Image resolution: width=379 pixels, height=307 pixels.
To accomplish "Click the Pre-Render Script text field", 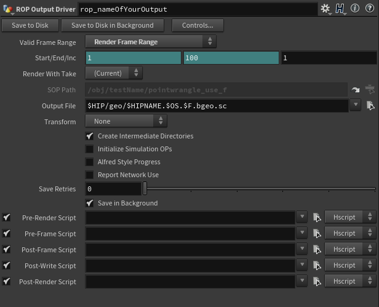I will pyautogui.click(x=190, y=218).
